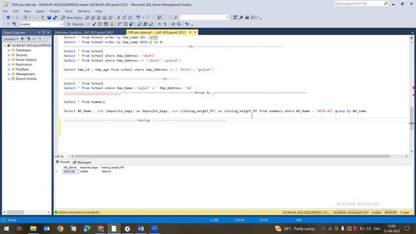Open Google Chrome from the taskbar
This screenshot has width=416, height=234.
[60, 229]
